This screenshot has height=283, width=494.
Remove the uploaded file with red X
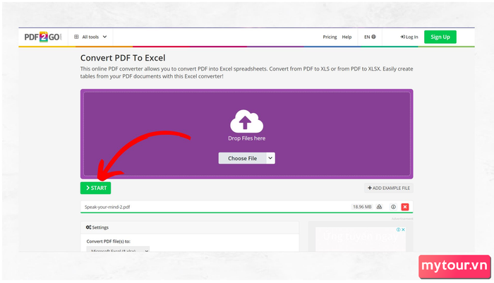coord(405,207)
